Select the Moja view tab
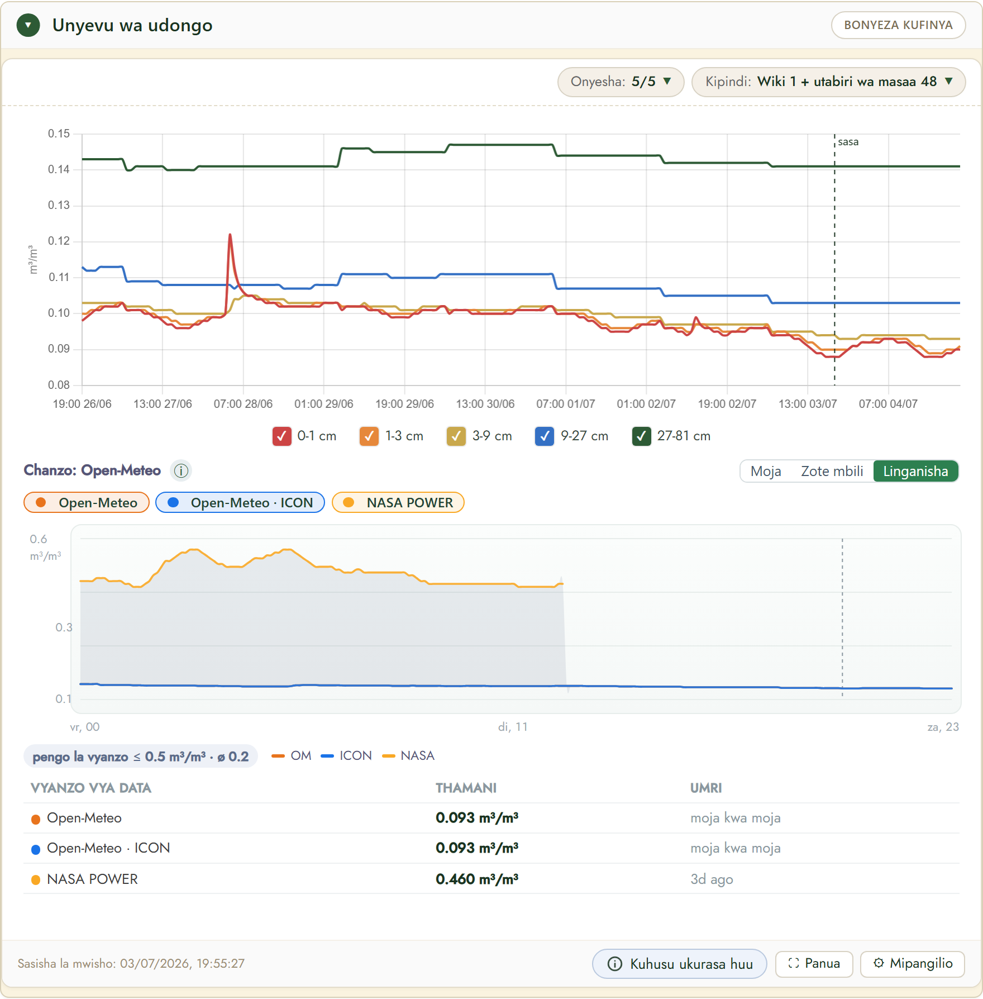The height and width of the screenshot is (999, 983). click(766, 471)
